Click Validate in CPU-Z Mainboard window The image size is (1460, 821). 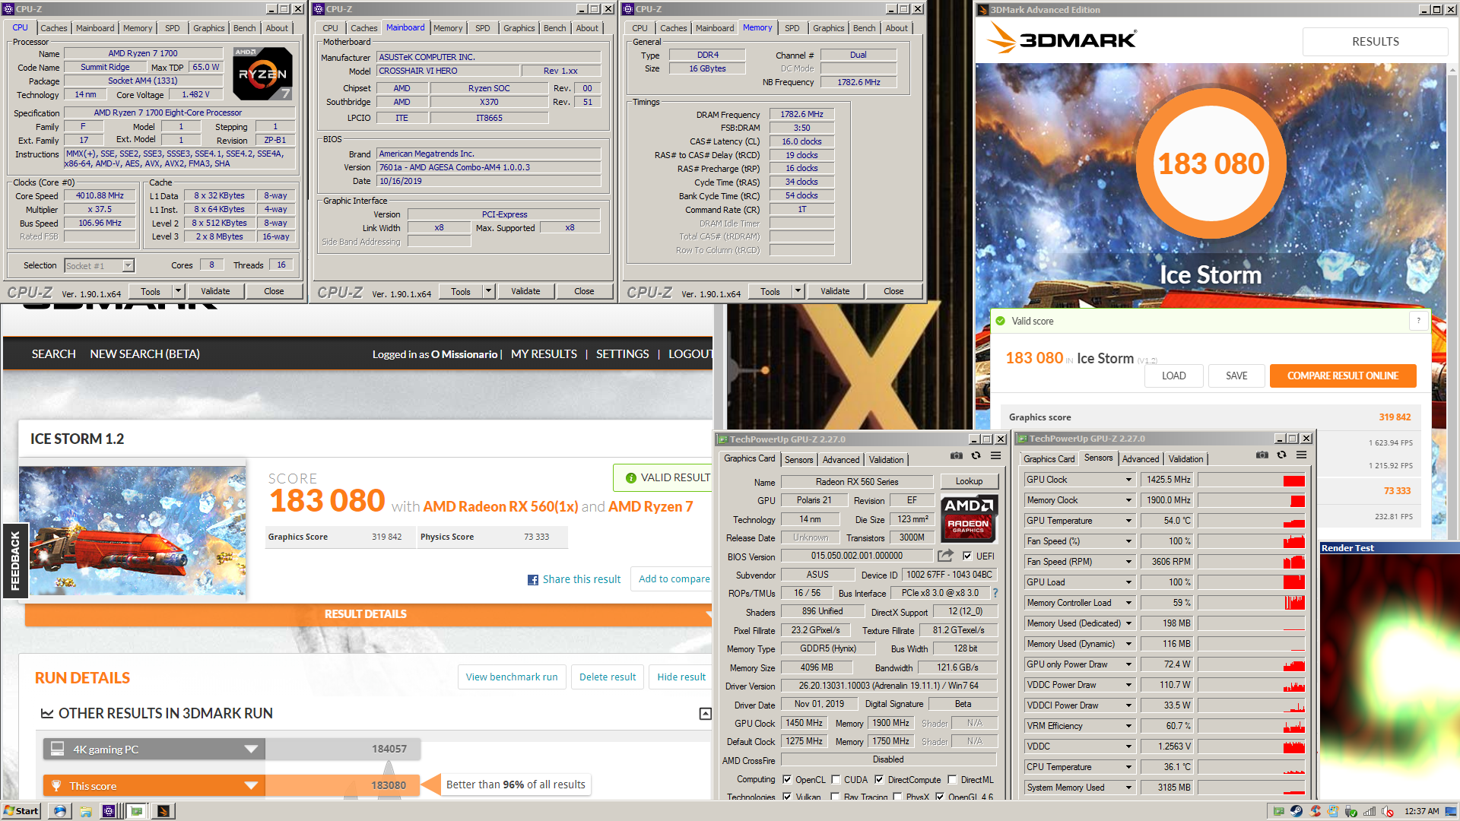click(525, 291)
